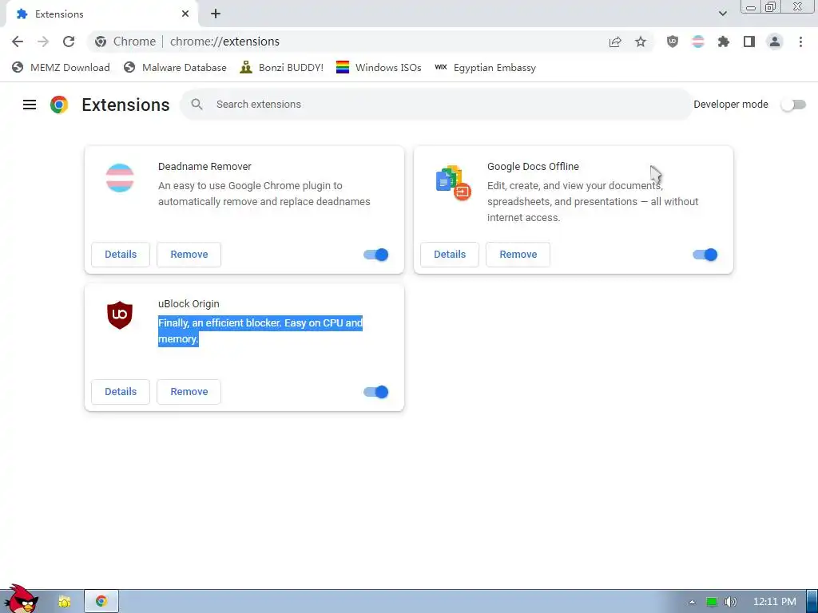Click the uBlock Origin shield icon

[x=120, y=314]
